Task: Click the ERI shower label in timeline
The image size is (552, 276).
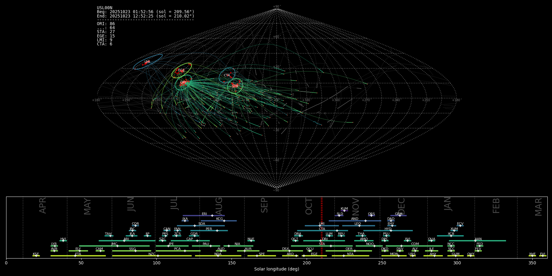Action: click(x=204, y=214)
